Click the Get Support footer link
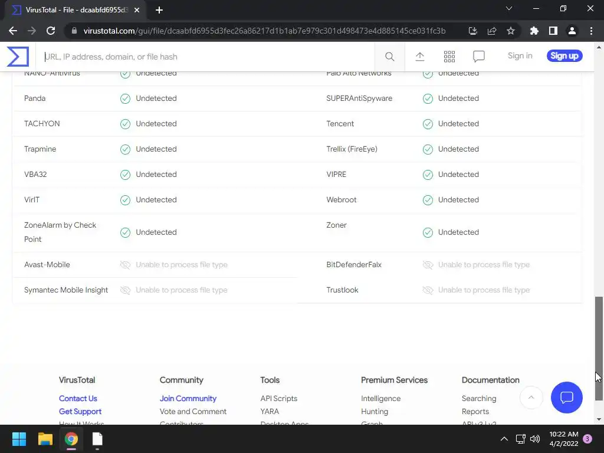604x453 pixels. click(80, 411)
